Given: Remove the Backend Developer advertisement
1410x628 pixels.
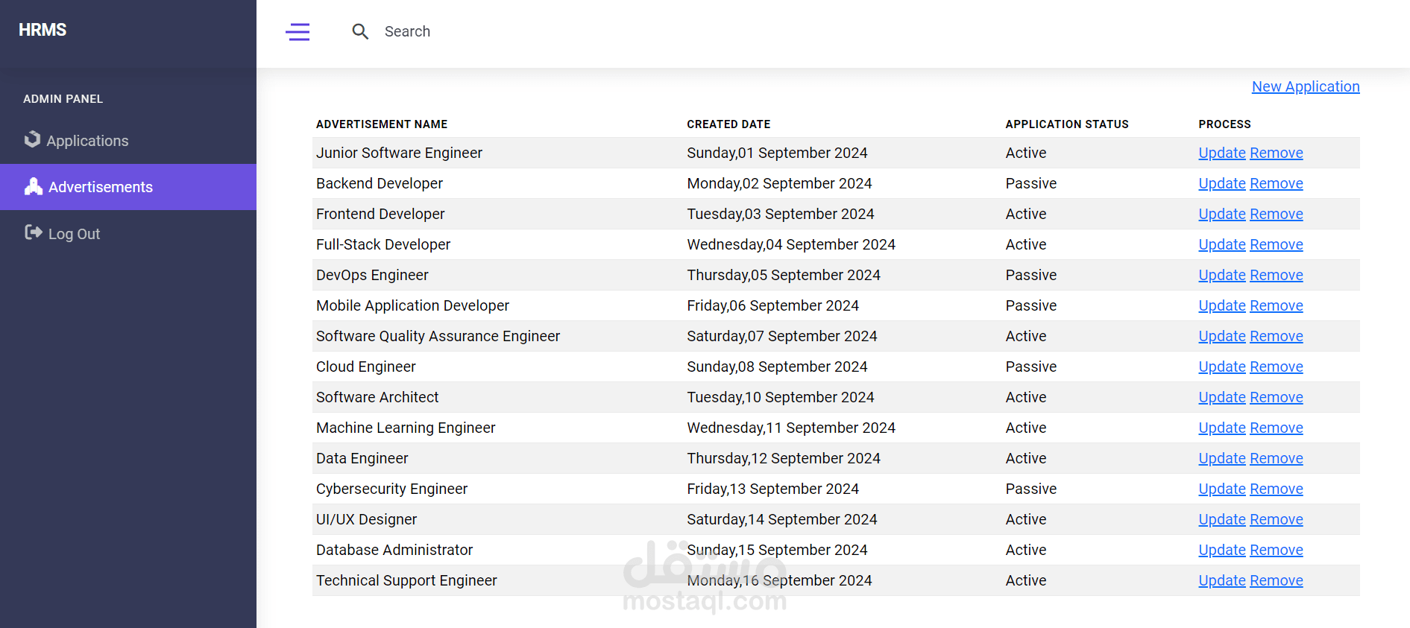Looking at the screenshot, I should point(1277,183).
